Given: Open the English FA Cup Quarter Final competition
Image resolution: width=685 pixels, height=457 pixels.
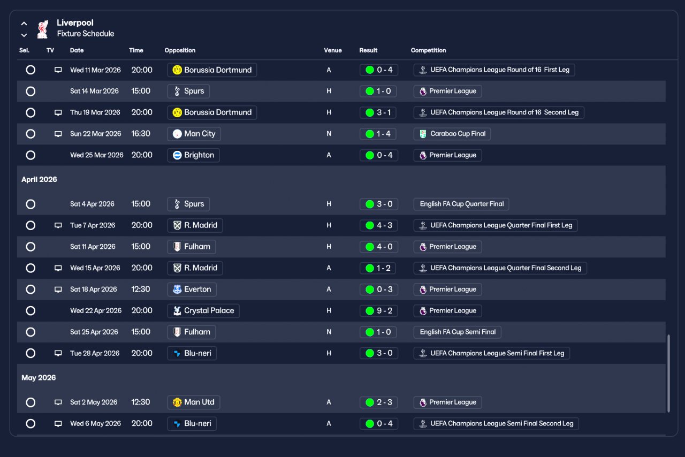Looking at the screenshot, I should click(461, 204).
